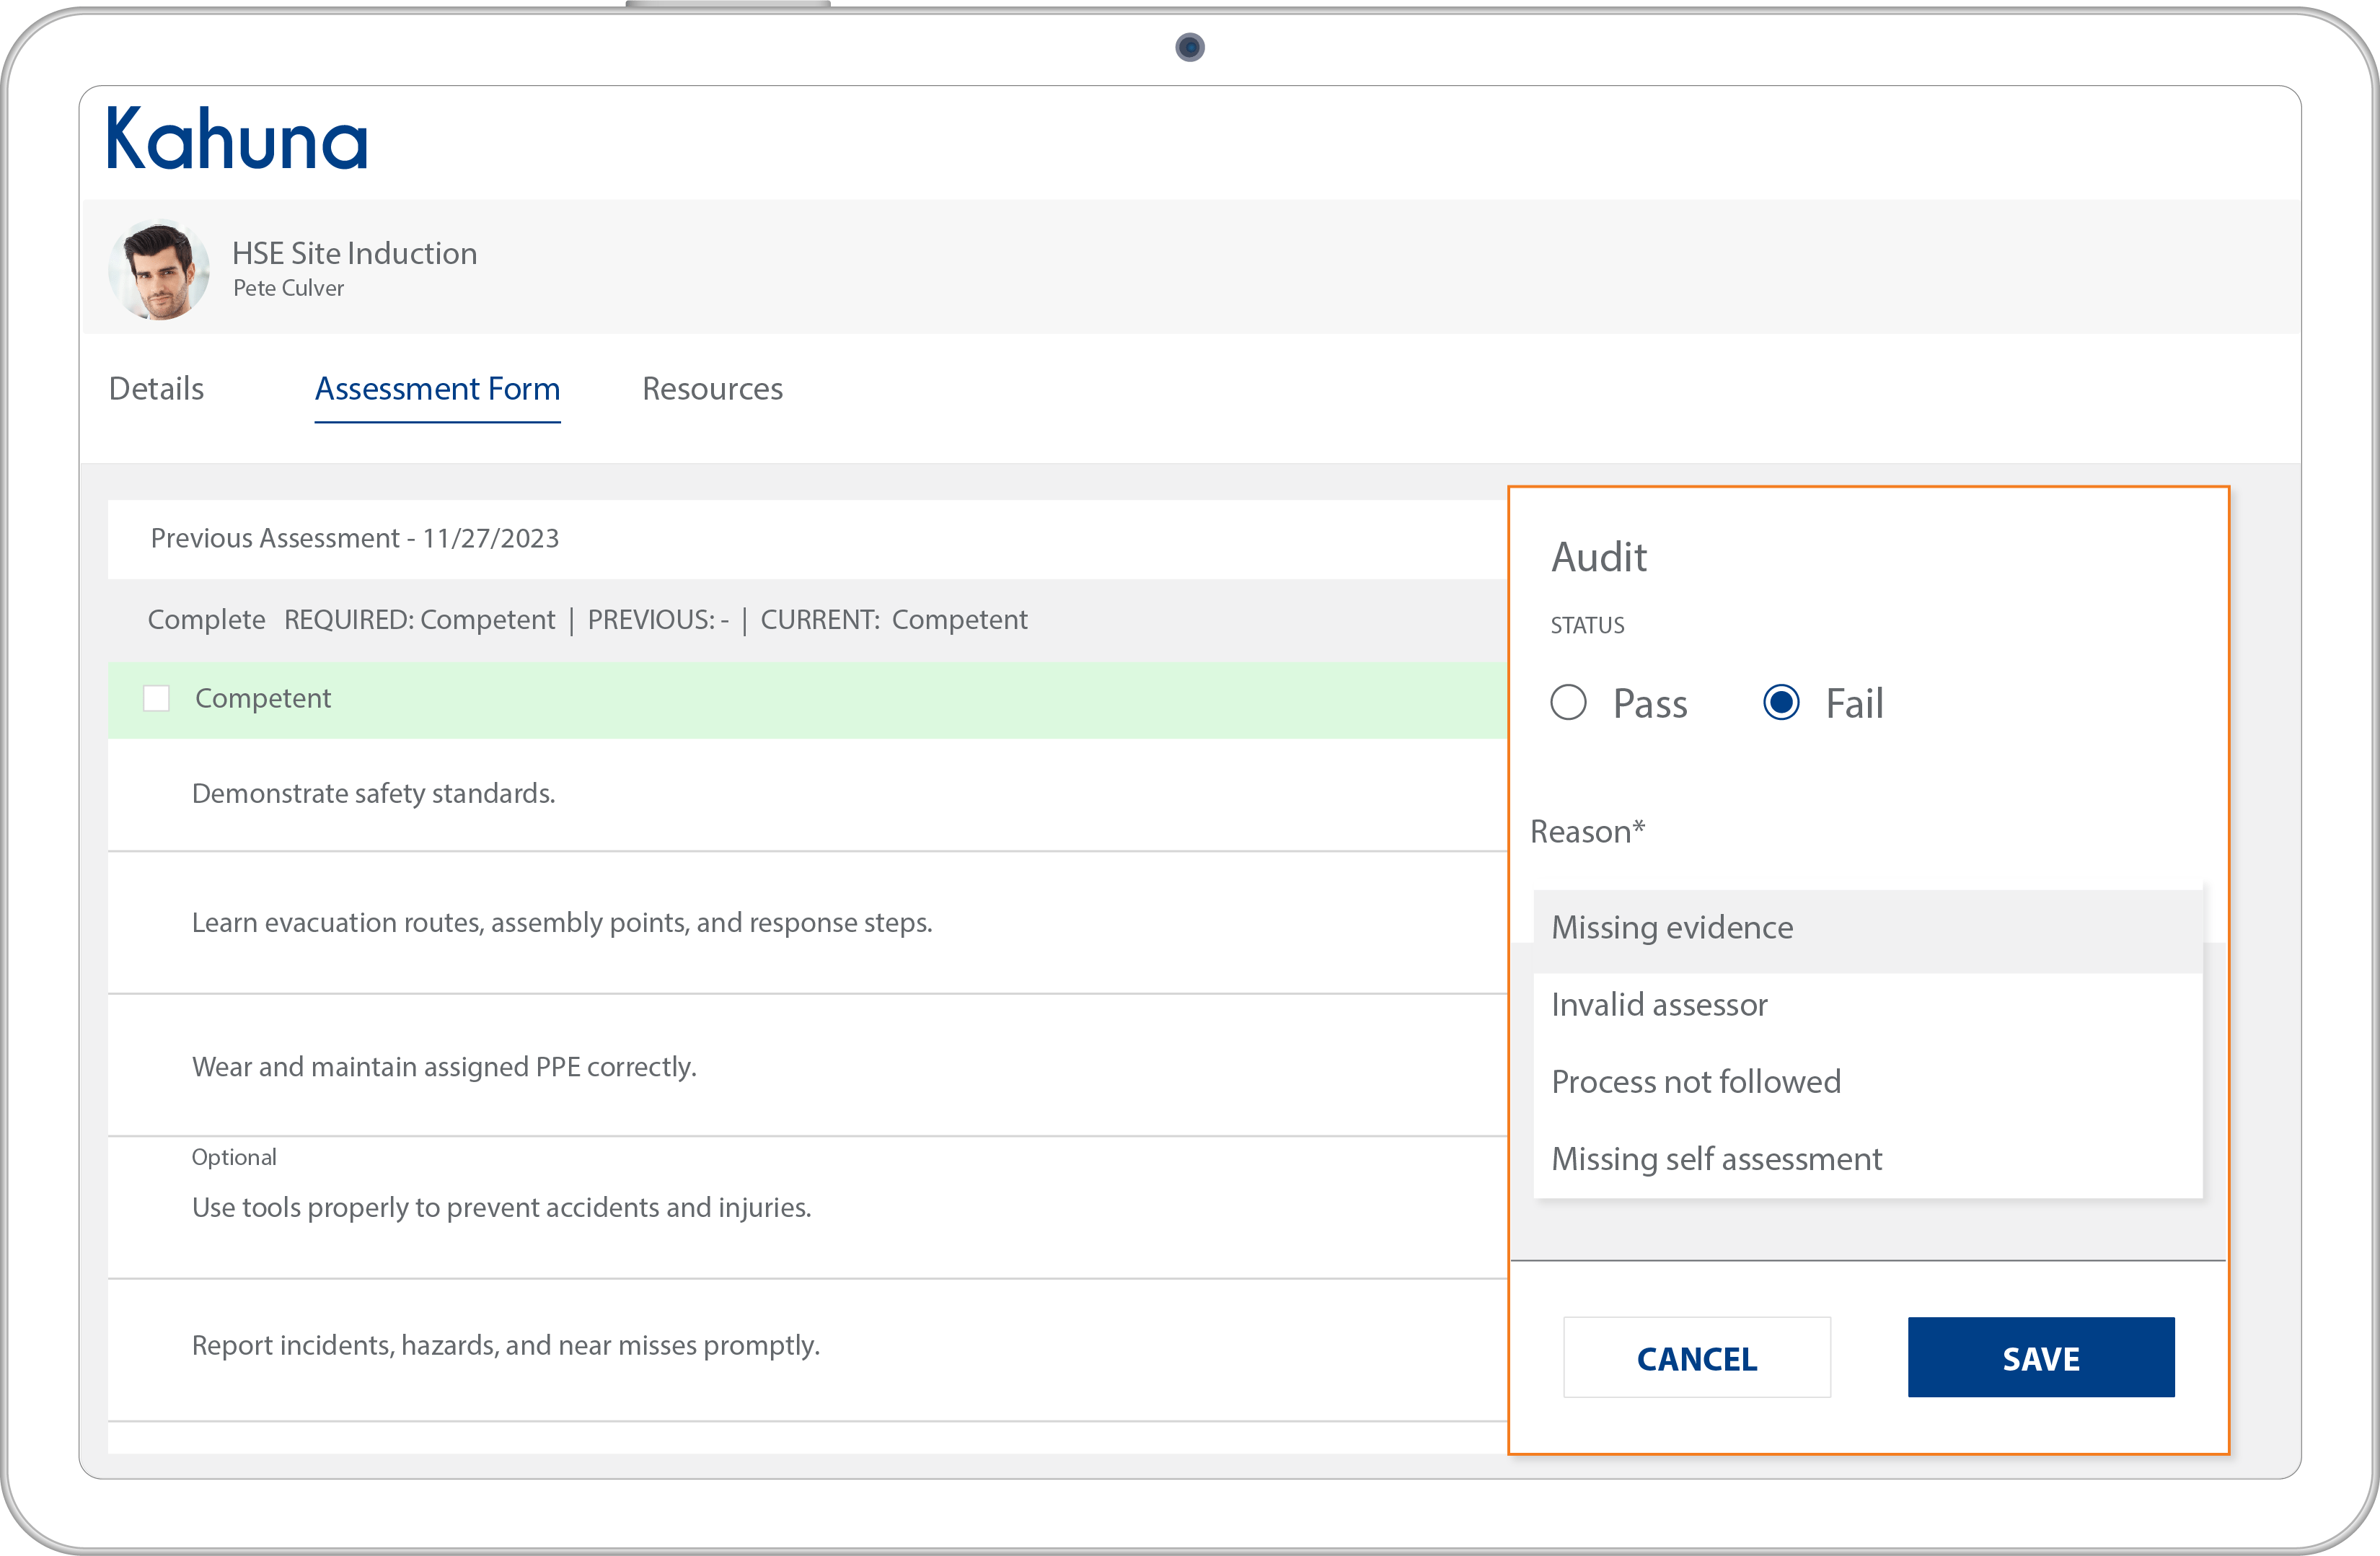The height and width of the screenshot is (1556, 2380).
Task: Click the Complete status label
Action: (x=206, y=620)
